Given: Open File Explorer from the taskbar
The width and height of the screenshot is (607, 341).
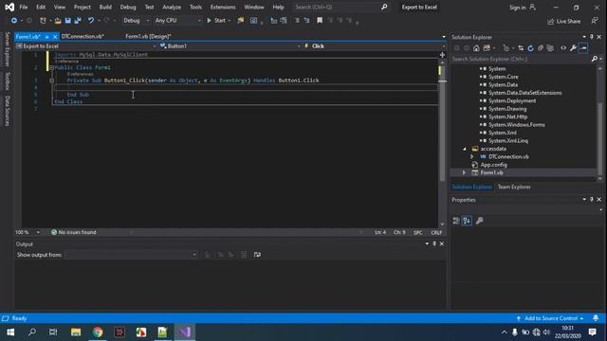Looking at the screenshot, I should [76, 332].
